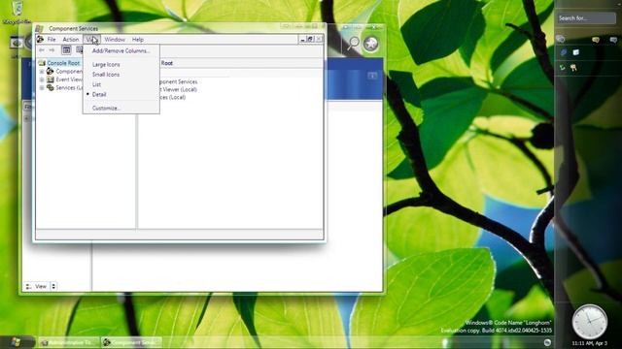Click the green arrows sidebar icon
The height and width of the screenshot is (349, 622).
[562, 68]
